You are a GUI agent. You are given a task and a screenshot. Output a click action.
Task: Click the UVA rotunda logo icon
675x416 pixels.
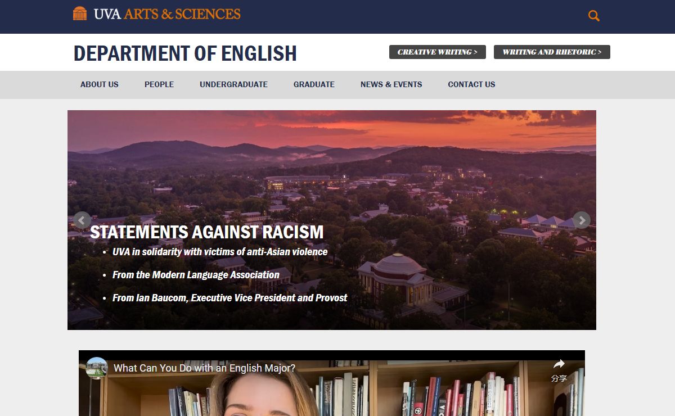80,13
